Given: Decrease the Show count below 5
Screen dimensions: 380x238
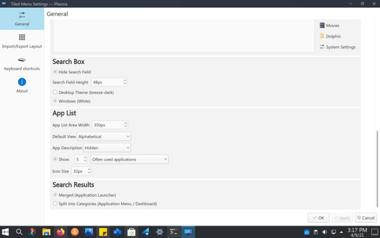Looking at the screenshot, I should (x=85, y=161).
